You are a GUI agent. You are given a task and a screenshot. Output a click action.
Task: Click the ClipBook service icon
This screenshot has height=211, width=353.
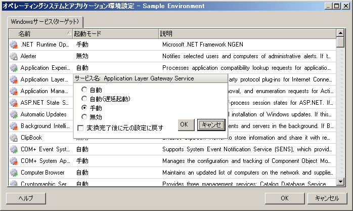point(14,138)
